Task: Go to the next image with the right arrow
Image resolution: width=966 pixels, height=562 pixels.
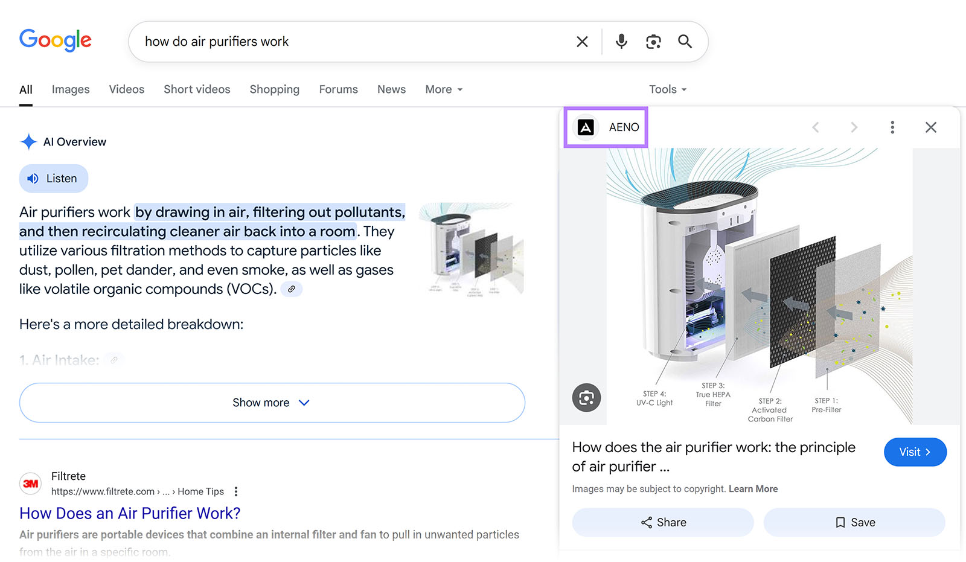Action: click(x=854, y=127)
